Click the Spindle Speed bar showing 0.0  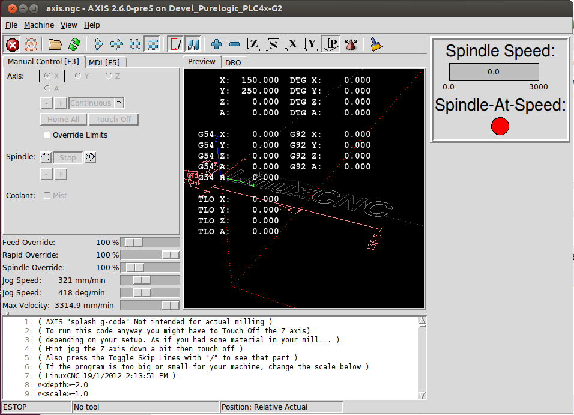(494, 72)
